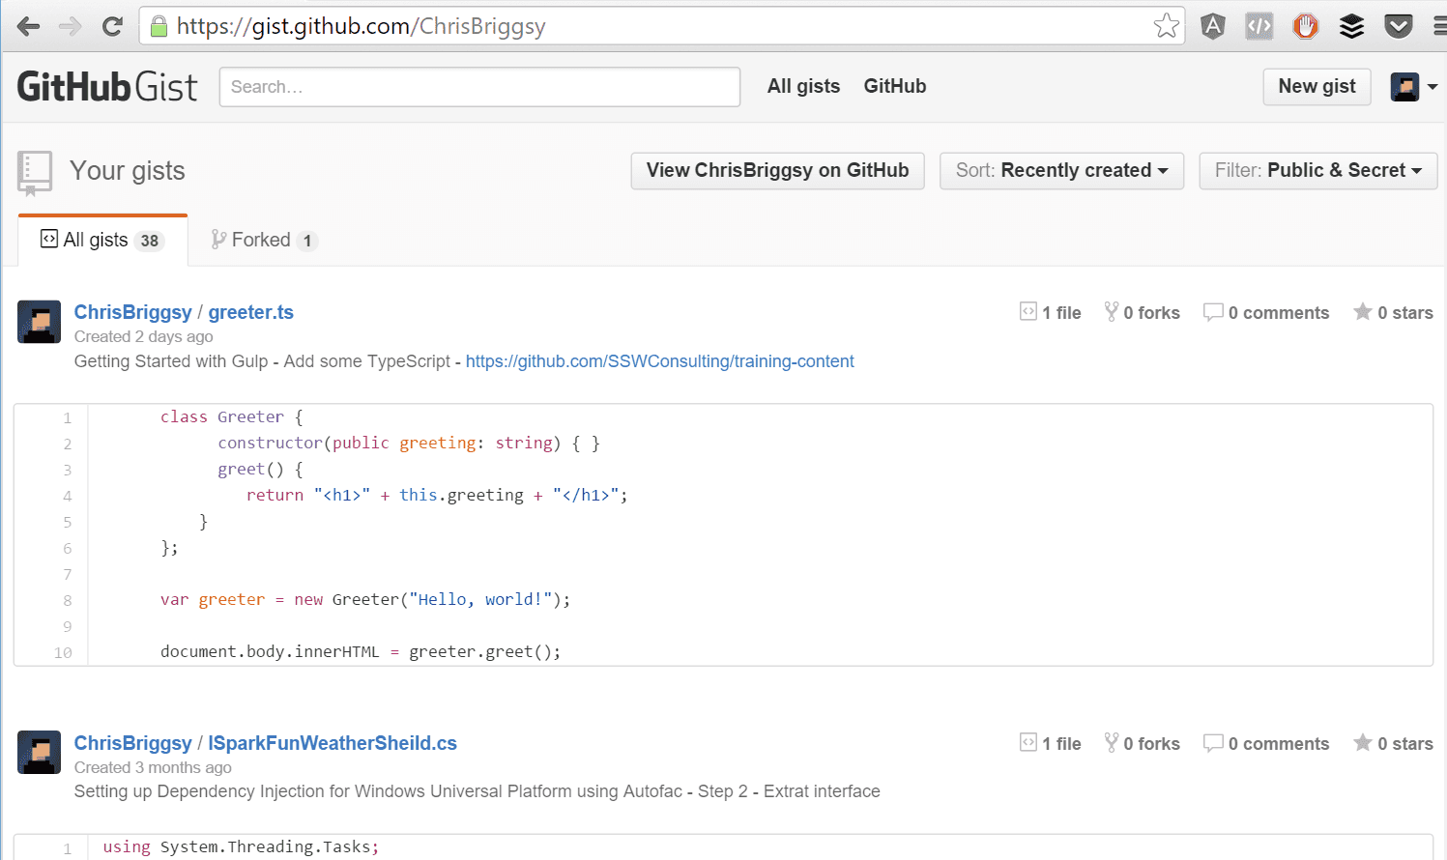Expand the Sort Recently created dropdown
Screen dimensions: 1447x860
[x=1061, y=171]
